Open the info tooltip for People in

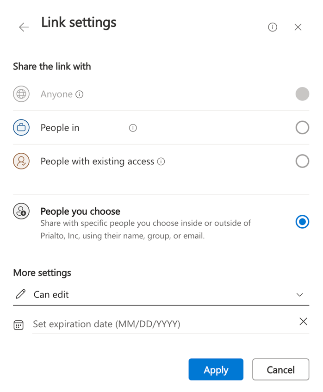tap(133, 128)
